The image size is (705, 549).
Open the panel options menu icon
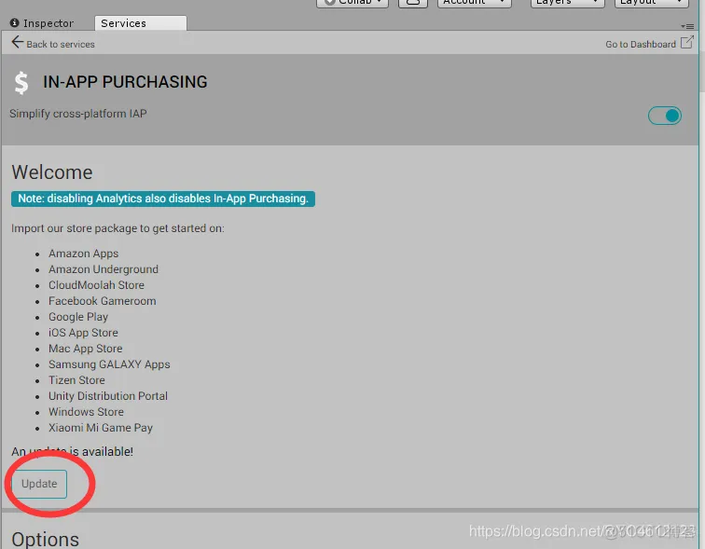click(x=687, y=26)
